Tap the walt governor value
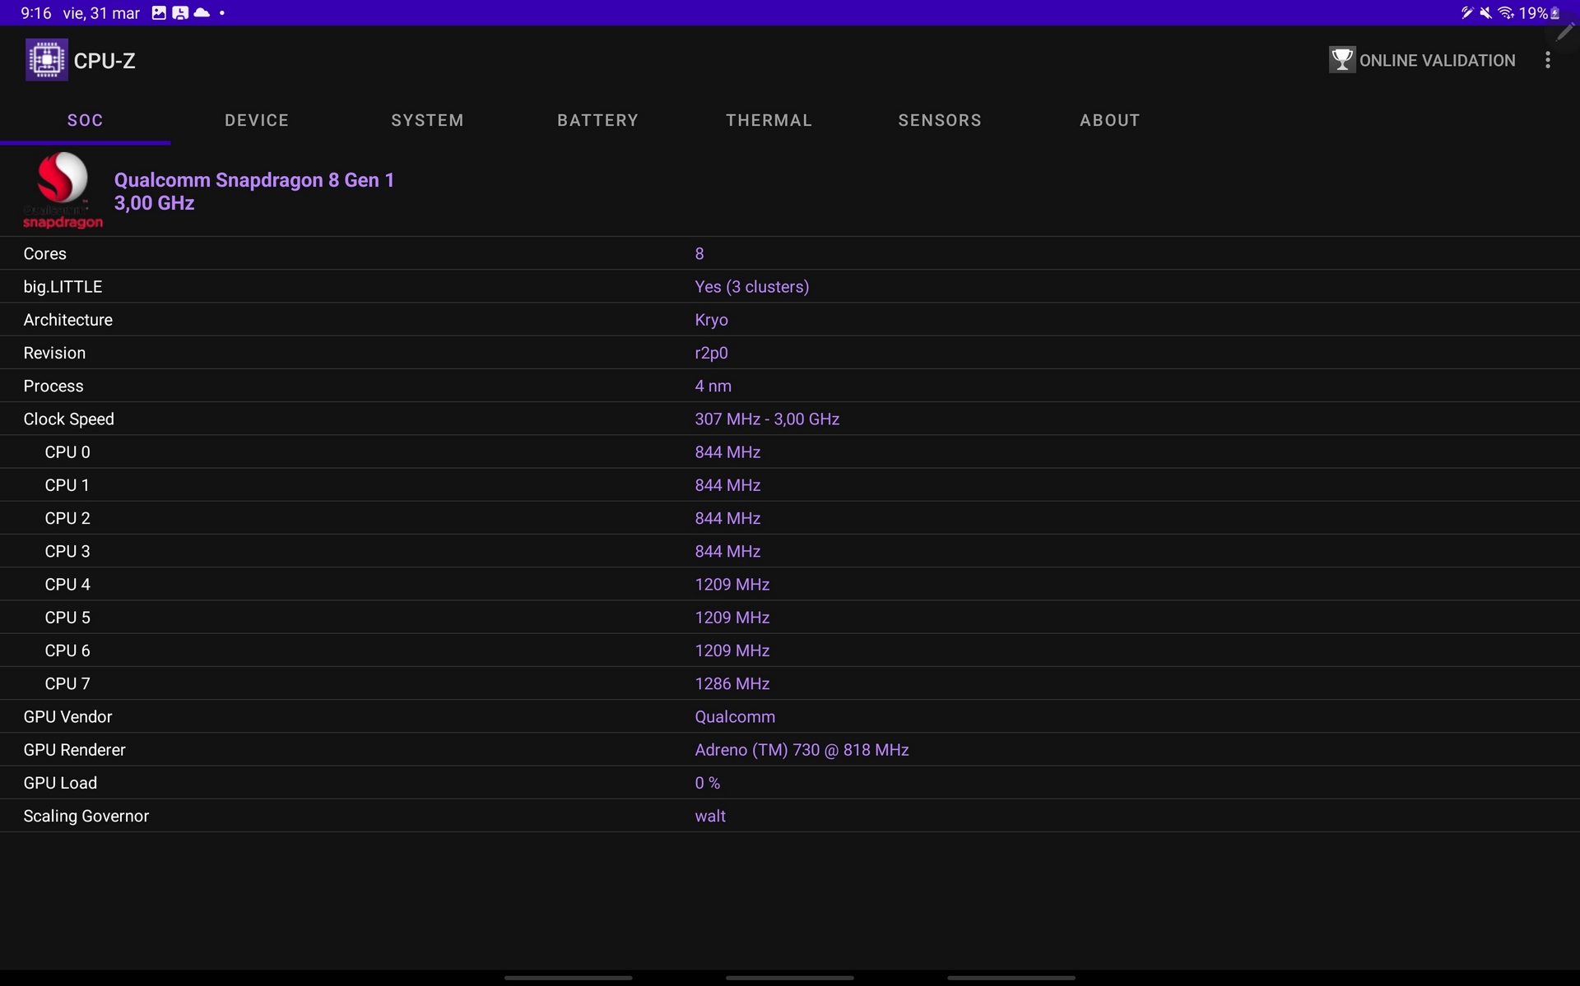Viewport: 1580px width, 986px height. click(710, 817)
